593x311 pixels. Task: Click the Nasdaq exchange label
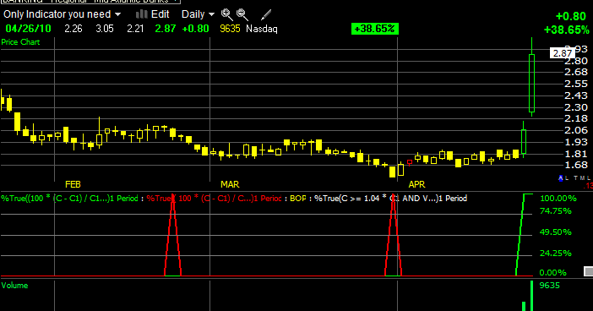click(x=262, y=29)
